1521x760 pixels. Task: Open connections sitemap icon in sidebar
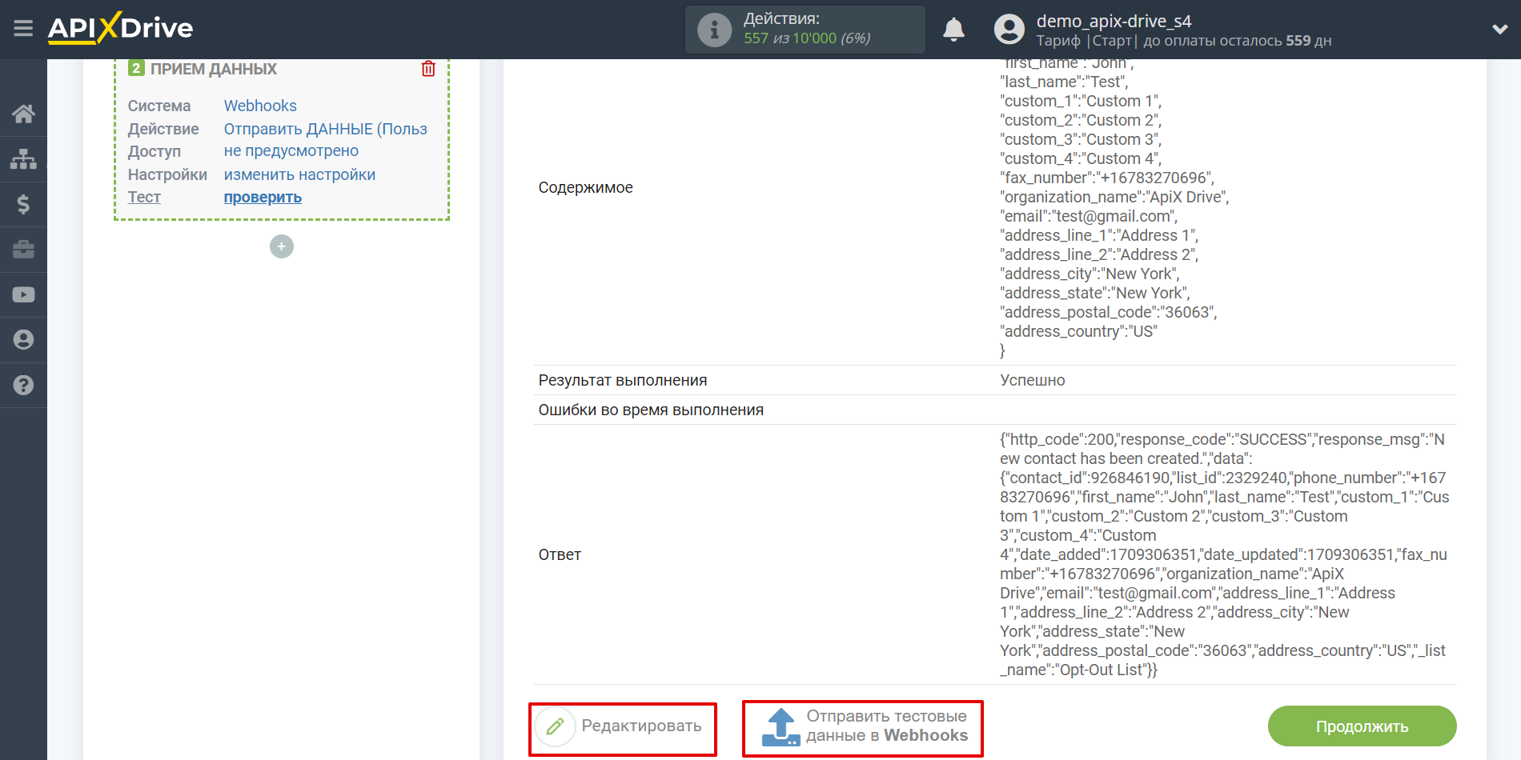(x=23, y=159)
